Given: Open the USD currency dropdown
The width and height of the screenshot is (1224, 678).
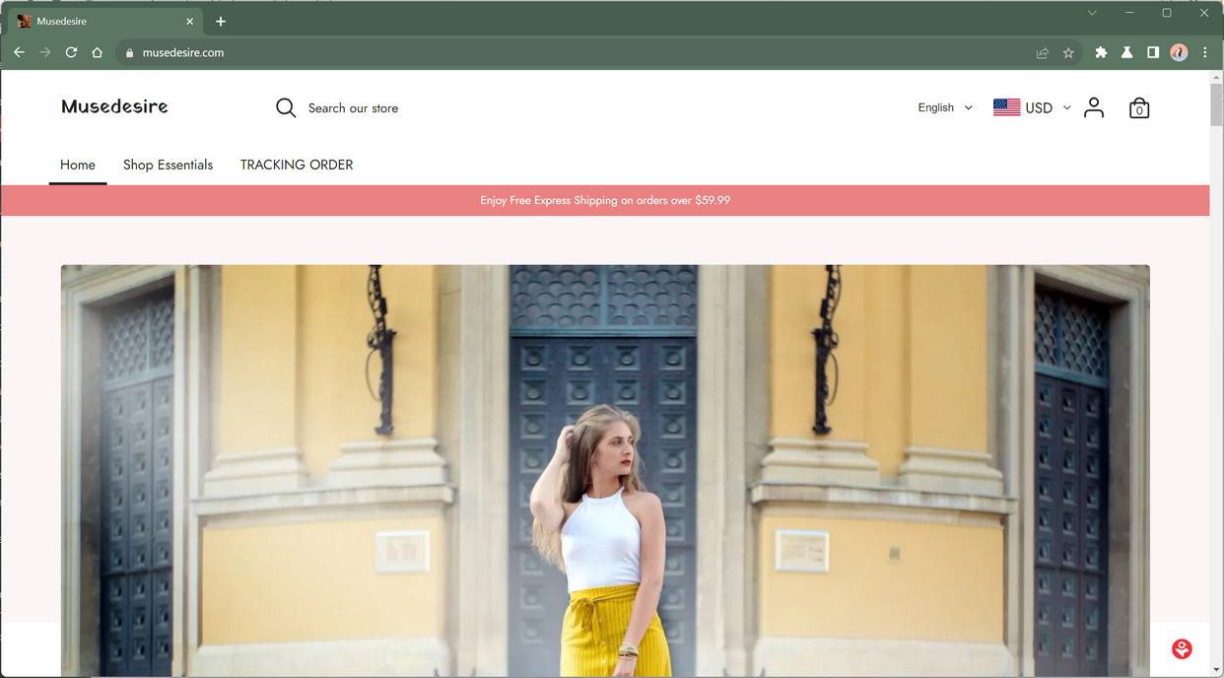Looking at the screenshot, I should coord(1046,107).
